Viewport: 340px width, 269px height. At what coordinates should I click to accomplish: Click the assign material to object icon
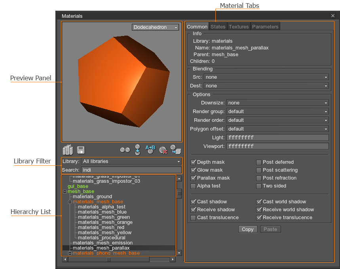point(176,150)
